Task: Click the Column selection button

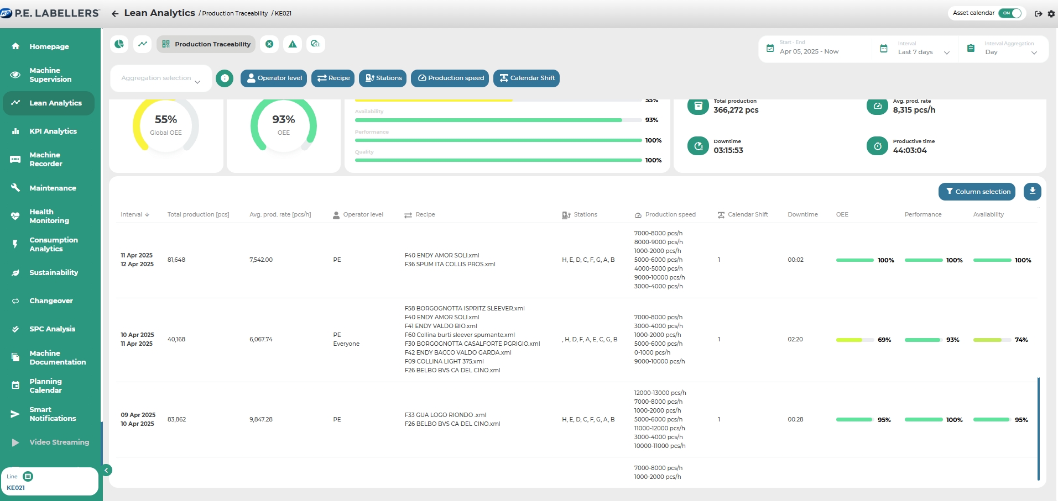Action: click(x=977, y=192)
